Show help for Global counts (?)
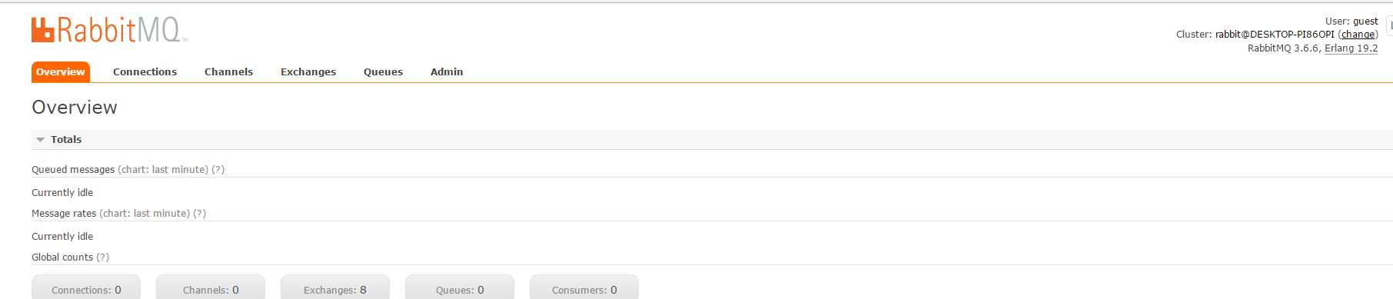 (x=103, y=257)
